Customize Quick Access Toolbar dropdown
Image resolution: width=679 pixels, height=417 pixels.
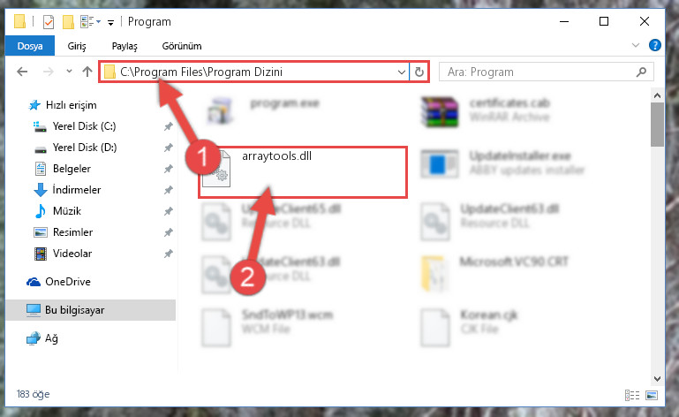(x=111, y=23)
